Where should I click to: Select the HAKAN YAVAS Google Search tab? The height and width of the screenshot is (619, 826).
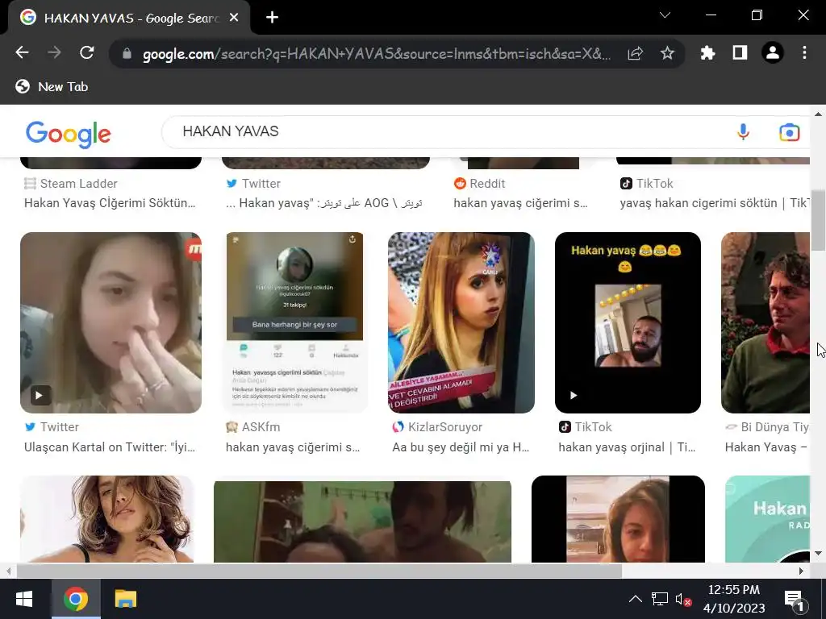[x=129, y=18]
